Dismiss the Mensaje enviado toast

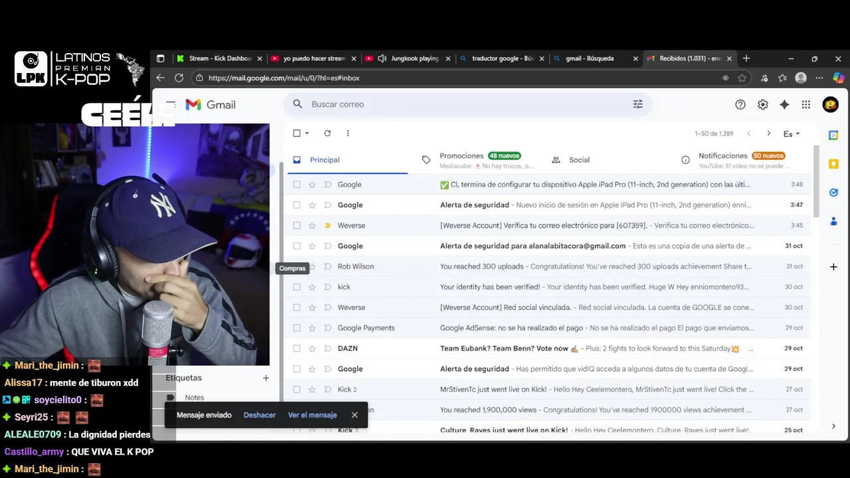355,415
